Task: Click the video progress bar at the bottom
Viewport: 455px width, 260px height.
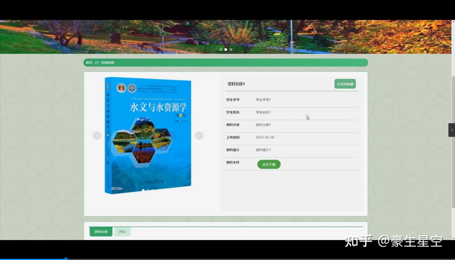Action: click(227, 259)
